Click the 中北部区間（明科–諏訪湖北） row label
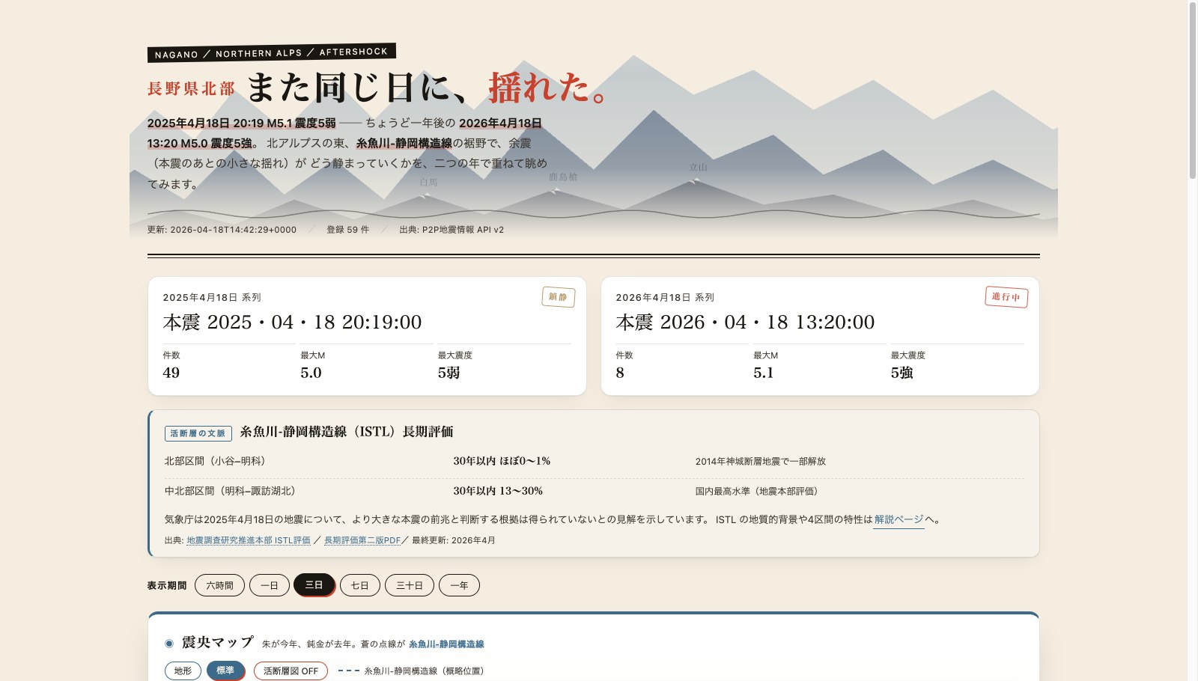The width and height of the screenshot is (1198, 681). [232, 491]
